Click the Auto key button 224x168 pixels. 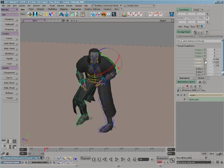pos(159,162)
